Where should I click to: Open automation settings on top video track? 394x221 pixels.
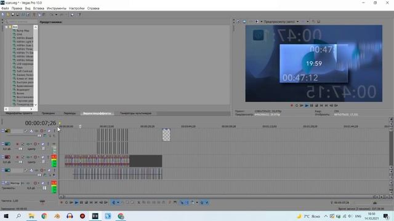[x=42, y=131]
